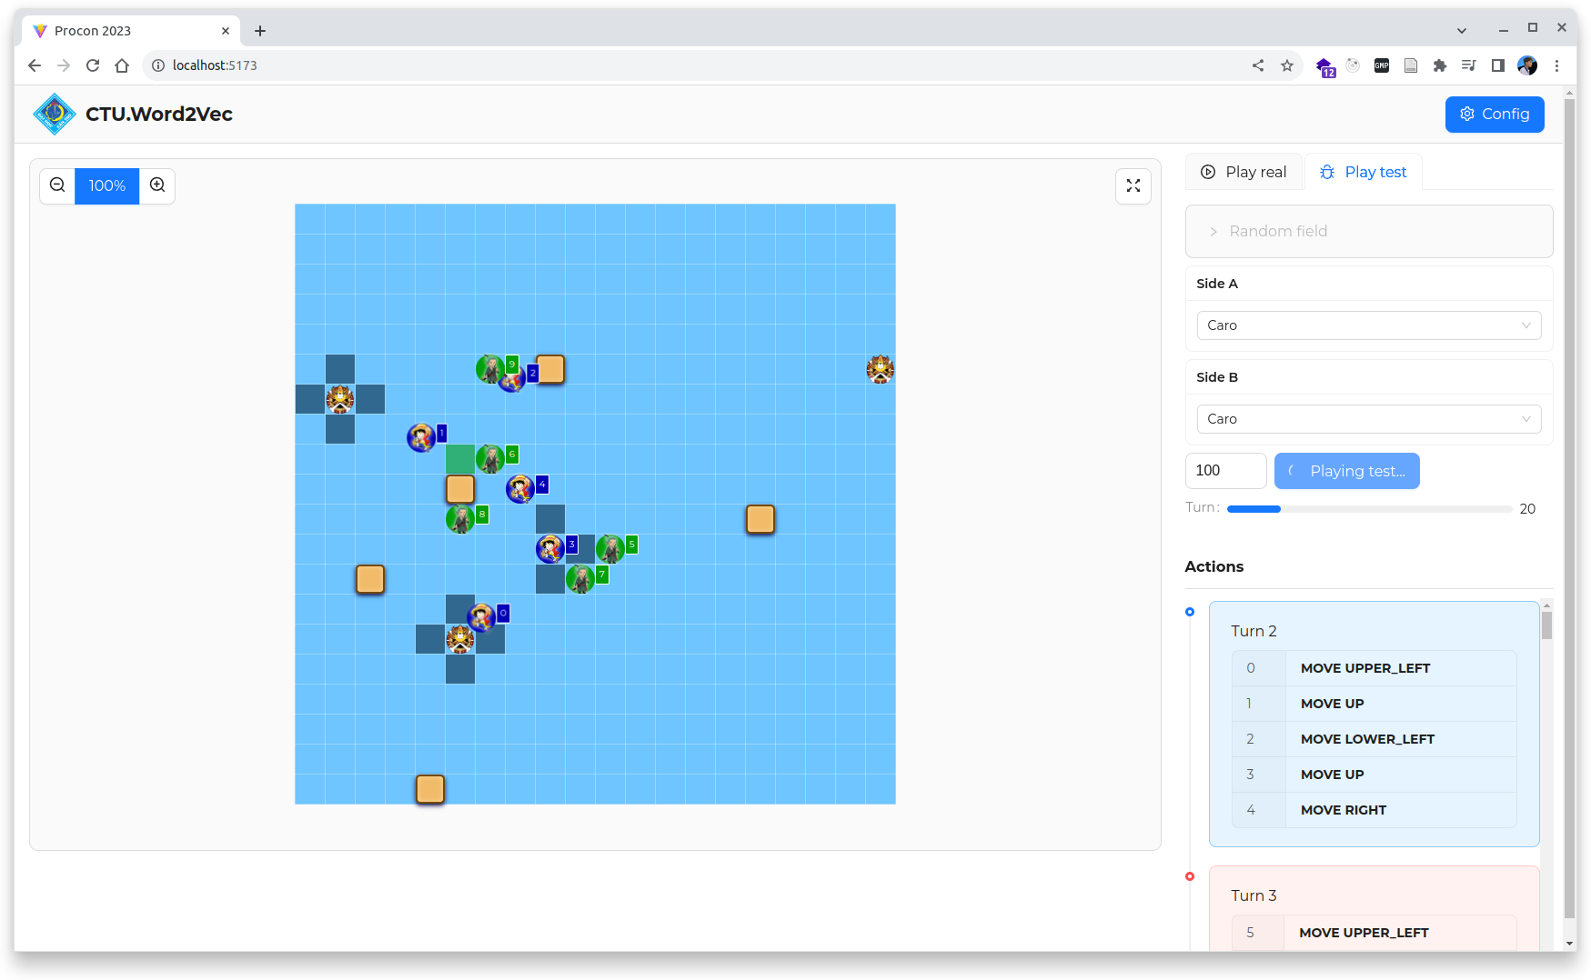Switch to the Play real tab

click(1244, 172)
